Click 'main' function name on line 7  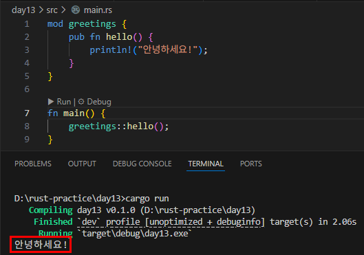click(74, 113)
